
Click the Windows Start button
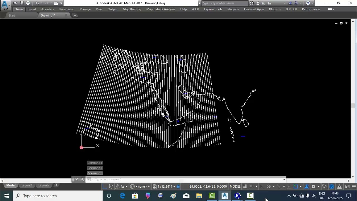coord(6,196)
